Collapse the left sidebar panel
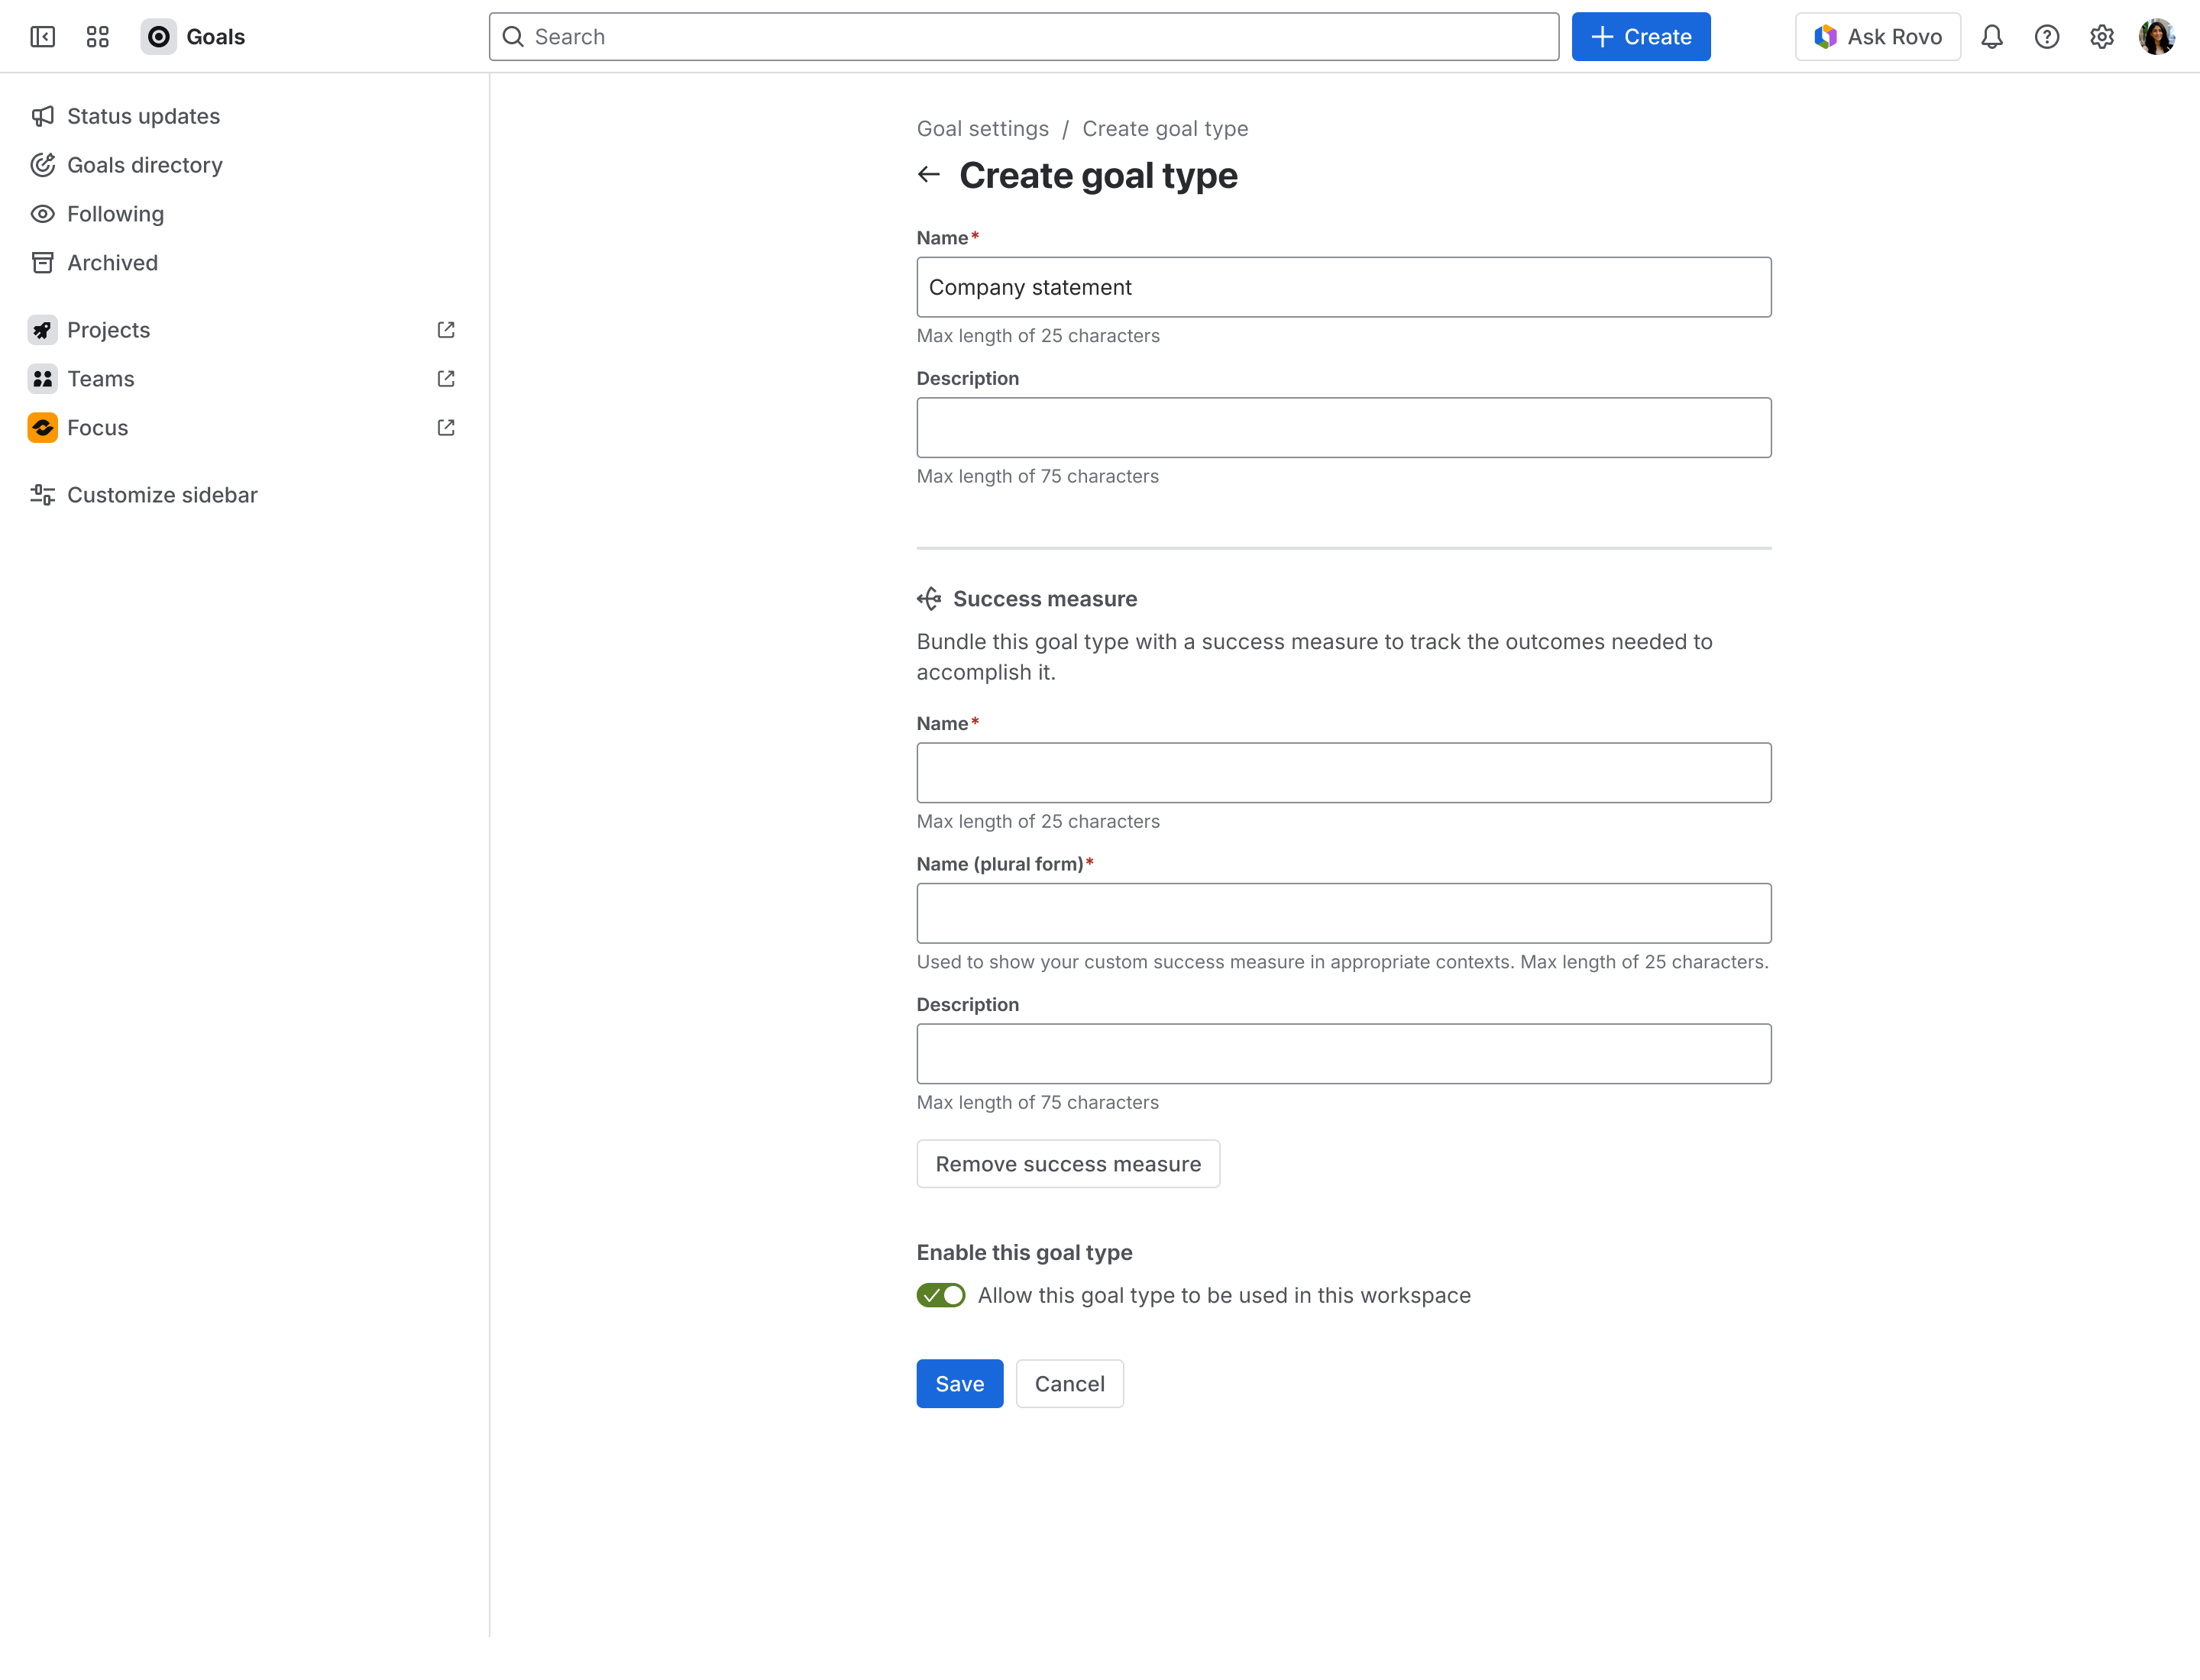 43,36
